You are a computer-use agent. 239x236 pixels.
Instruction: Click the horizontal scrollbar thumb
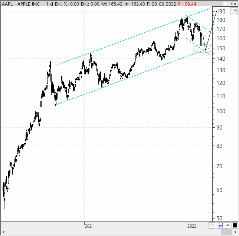click(226, 232)
